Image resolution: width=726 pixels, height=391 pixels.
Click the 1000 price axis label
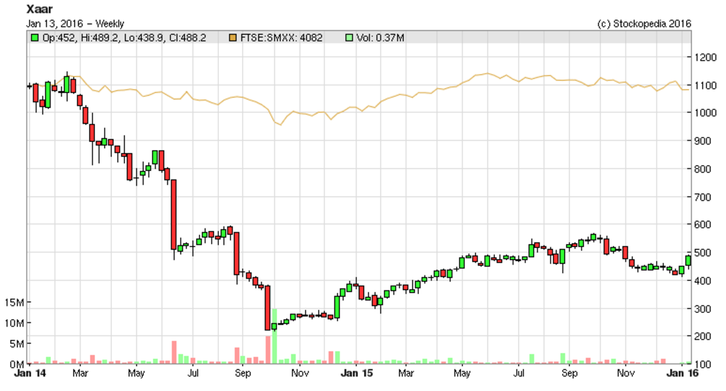pos(705,113)
